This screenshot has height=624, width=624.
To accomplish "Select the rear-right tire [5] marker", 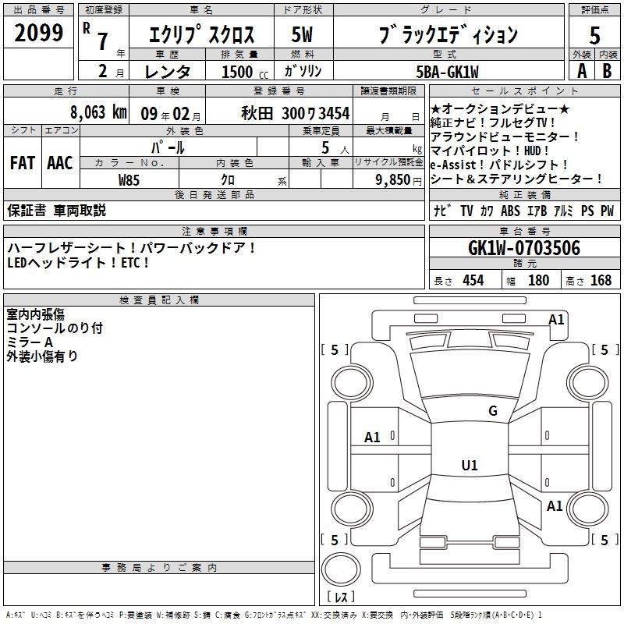I will click(x=604, y=540).
